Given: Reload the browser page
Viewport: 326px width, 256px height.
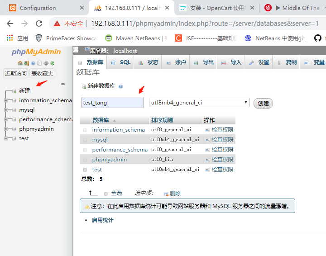Looking at the screenshot, I should pos(39,24).
